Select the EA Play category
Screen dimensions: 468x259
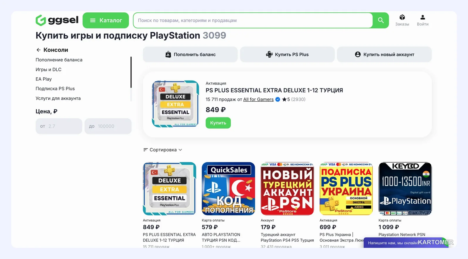pyautogui.click(x=44, y=79)
